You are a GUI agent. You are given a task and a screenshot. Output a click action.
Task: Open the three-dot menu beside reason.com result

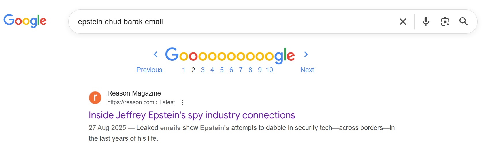pyautogui.click(x=182, y=102)
